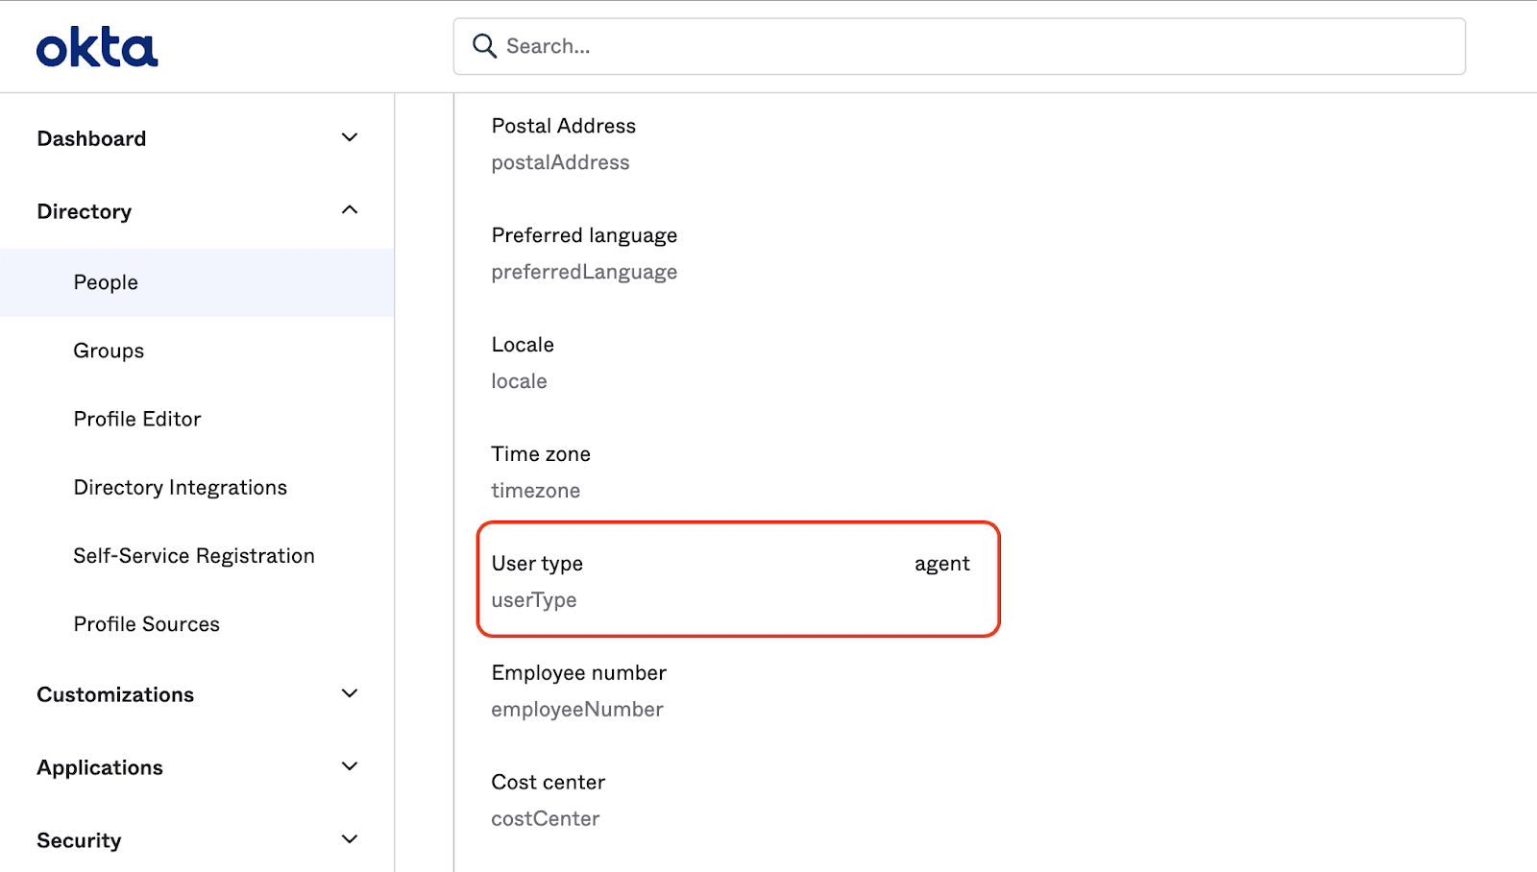
Task: Open Self-Service Registration
Action: (194, 555)
